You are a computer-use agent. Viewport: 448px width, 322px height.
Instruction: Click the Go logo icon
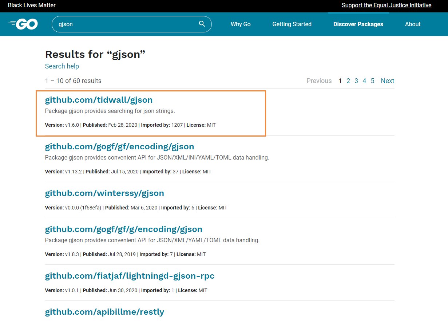pyautogui.click(x=23, y=24)
